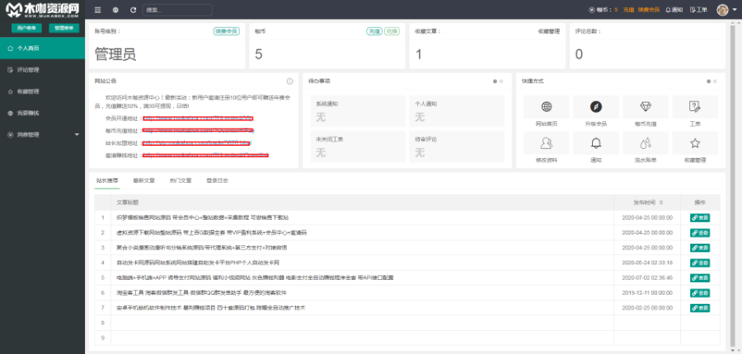Screen dimensions: 742x354
Task: Click the refresh icon in top bar
Action: coord(131,10)
